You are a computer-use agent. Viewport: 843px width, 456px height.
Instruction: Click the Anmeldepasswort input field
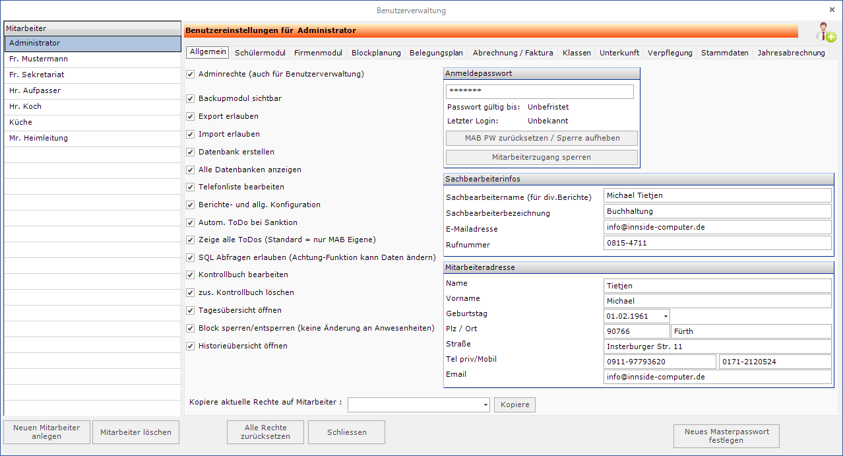pos(539,91)
